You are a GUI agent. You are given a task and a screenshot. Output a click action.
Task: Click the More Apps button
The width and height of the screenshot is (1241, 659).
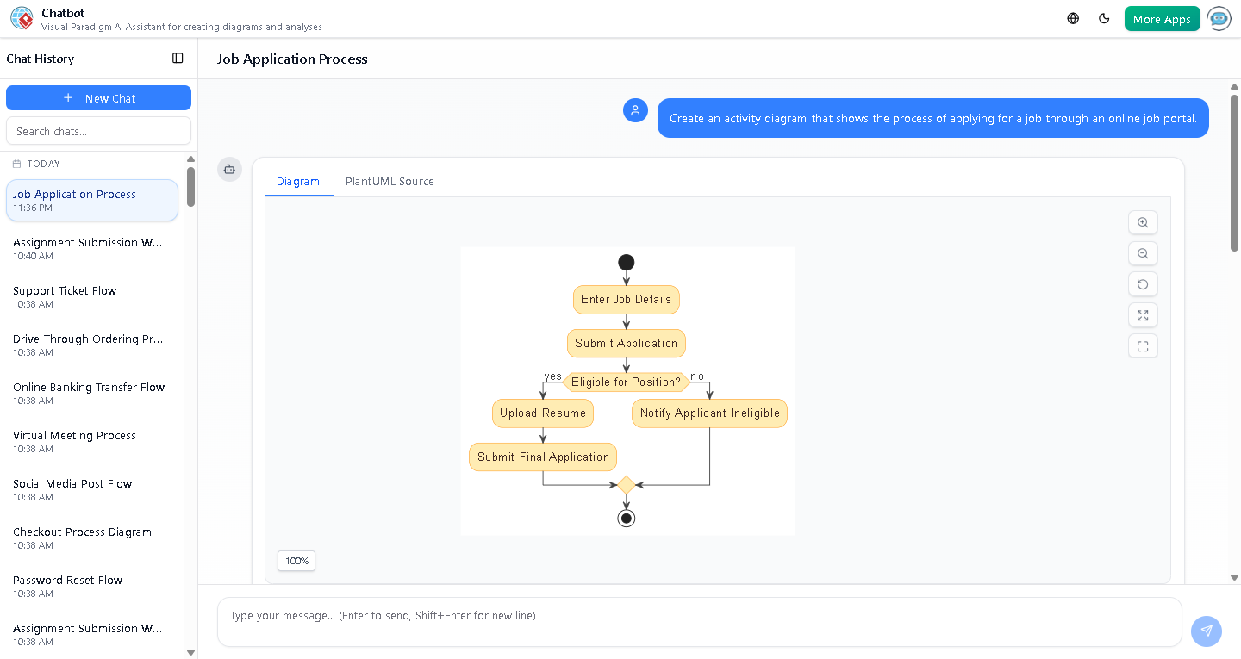pos(1162,17)
